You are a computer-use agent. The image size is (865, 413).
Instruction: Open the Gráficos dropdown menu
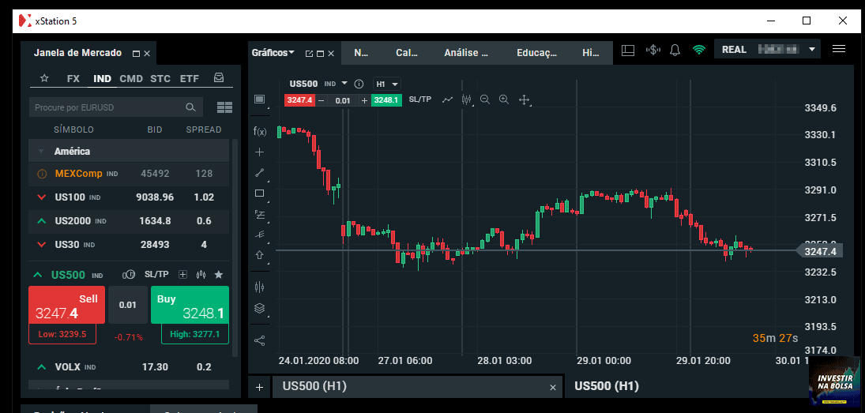273,53
